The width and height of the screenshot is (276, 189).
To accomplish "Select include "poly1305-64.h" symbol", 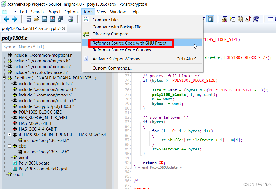I will click(x=46, y=140).
